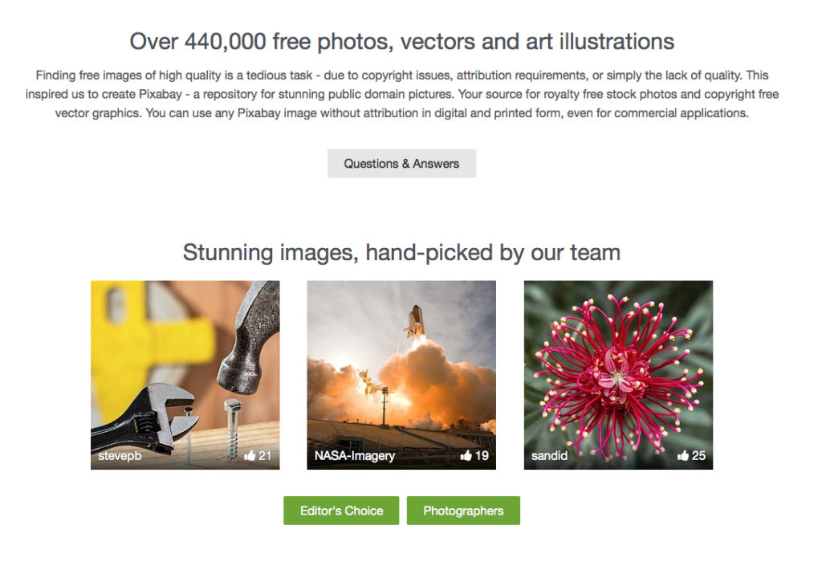
Task: Visit the NASA-Imagery profile link
Action: point(354,455)
